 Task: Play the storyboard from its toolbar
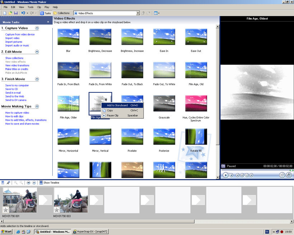(x=34, y=183)
